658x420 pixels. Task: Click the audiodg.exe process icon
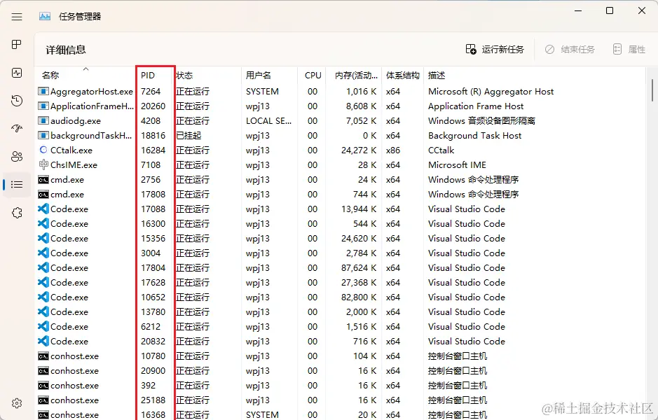pyautogui.click(x=43, y=120)
